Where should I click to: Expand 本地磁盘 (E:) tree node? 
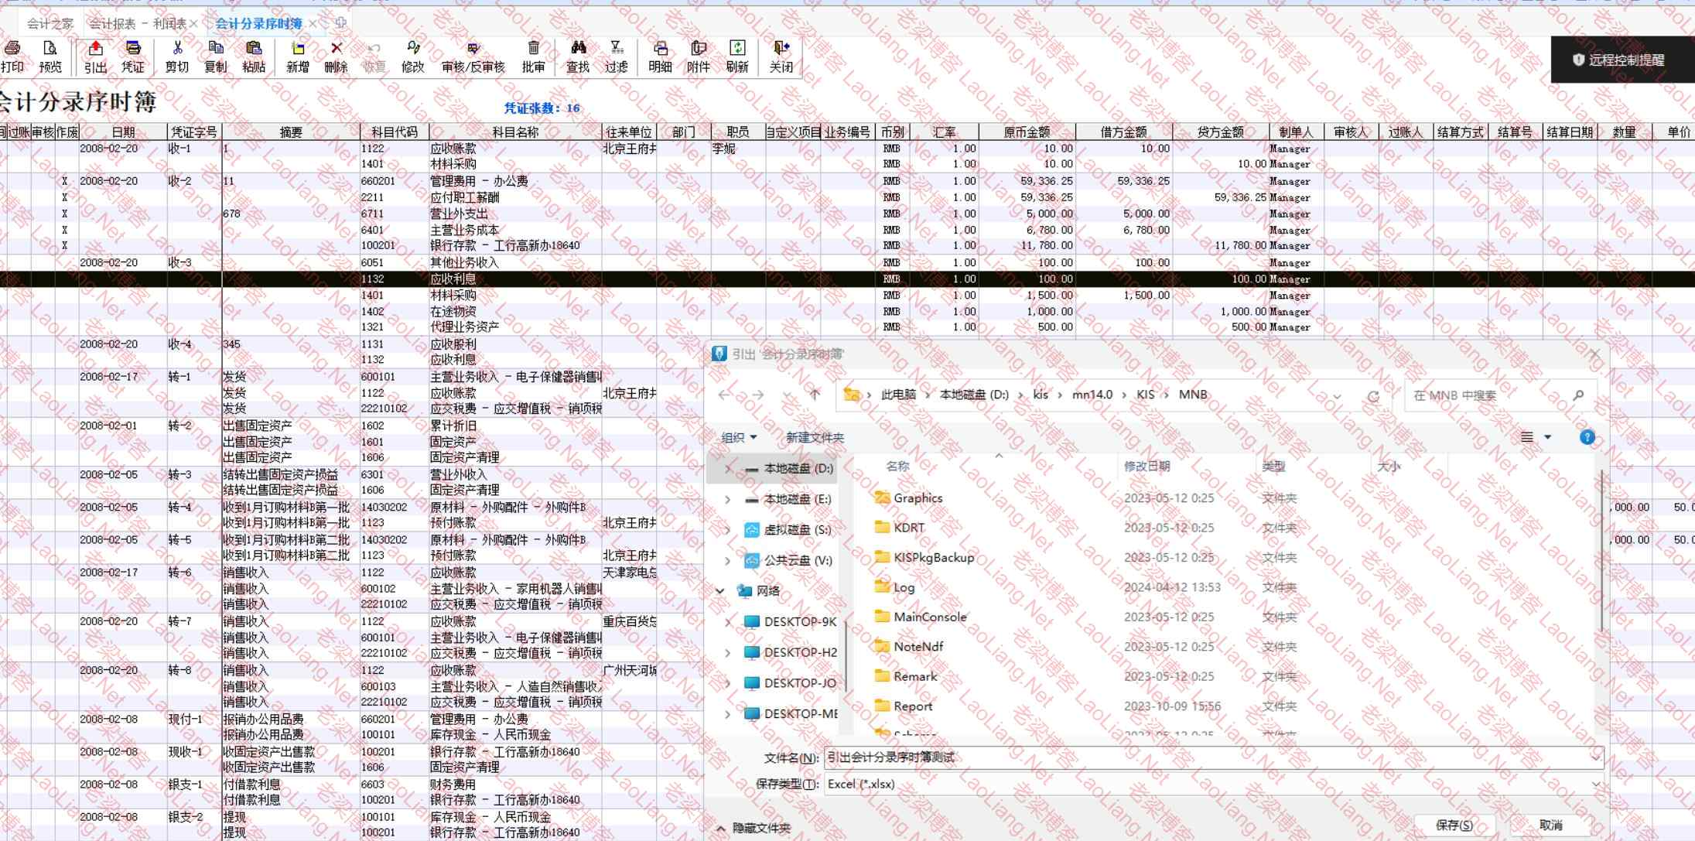(x=727, y=499)
